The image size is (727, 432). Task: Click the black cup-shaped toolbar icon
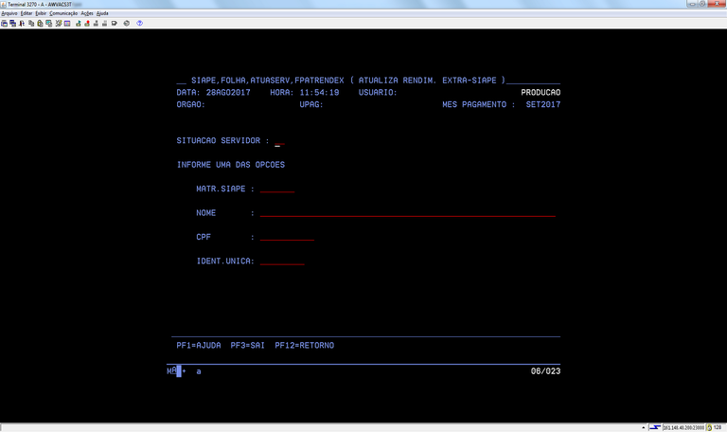114,23
